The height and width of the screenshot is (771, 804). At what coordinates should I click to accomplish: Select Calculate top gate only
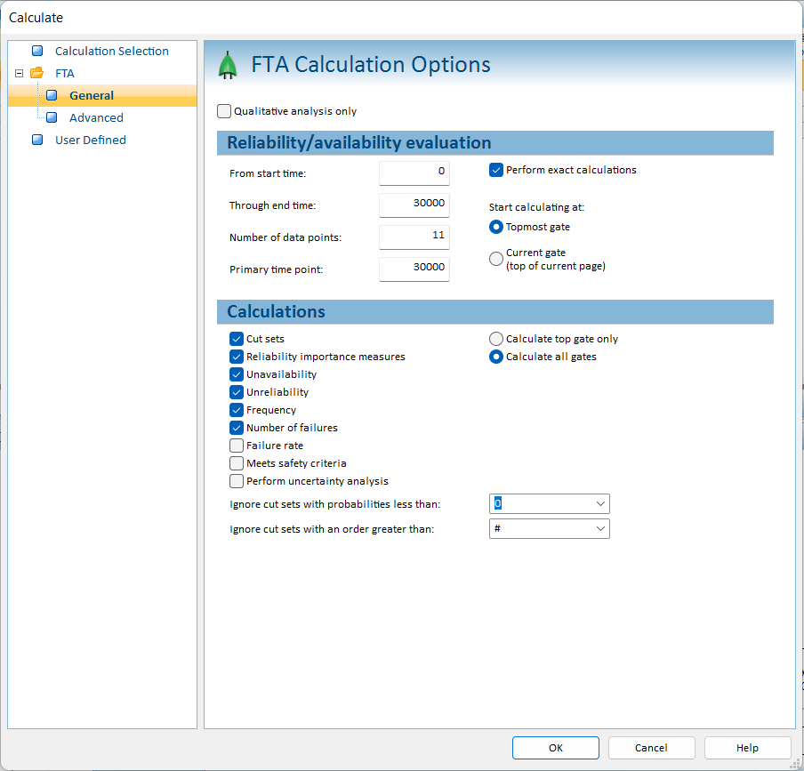(x=496, y=339)
